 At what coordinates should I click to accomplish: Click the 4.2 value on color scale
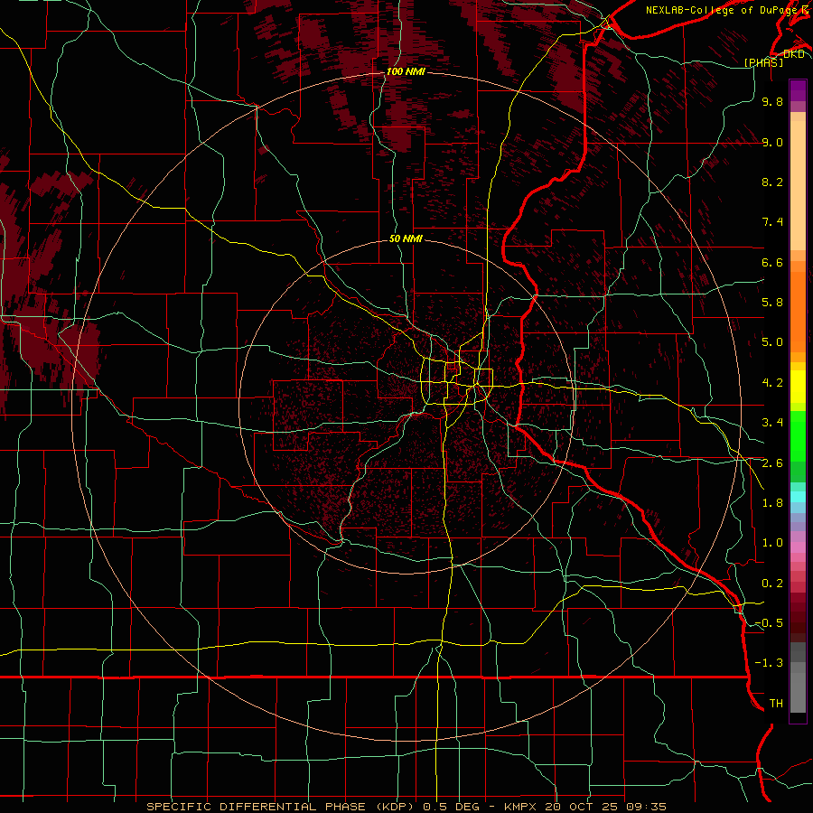pyautogui.click(x=772, y=383)
